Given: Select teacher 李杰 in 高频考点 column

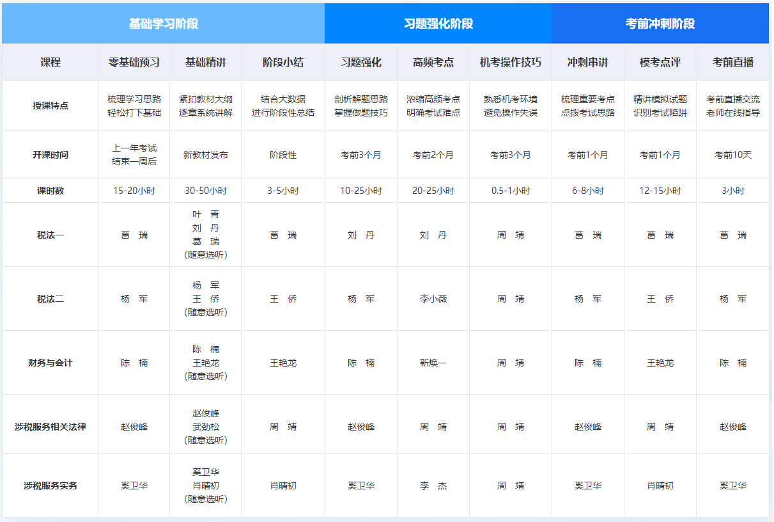Looking at the screenshot, I should coord(433,486).
